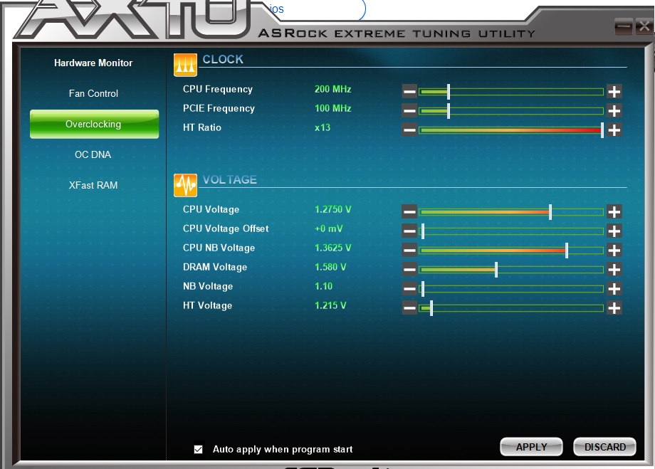The width and height of the screenshot is (655, 469).
Task: Lower HT Ratio using minus button
Action: tap(409, 130)
